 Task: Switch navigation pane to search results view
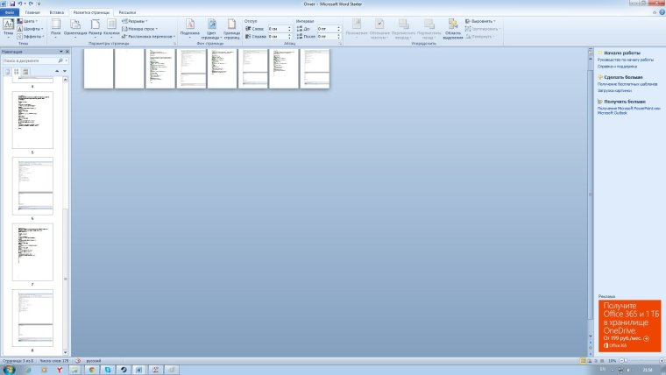click(x=25, y=71)
